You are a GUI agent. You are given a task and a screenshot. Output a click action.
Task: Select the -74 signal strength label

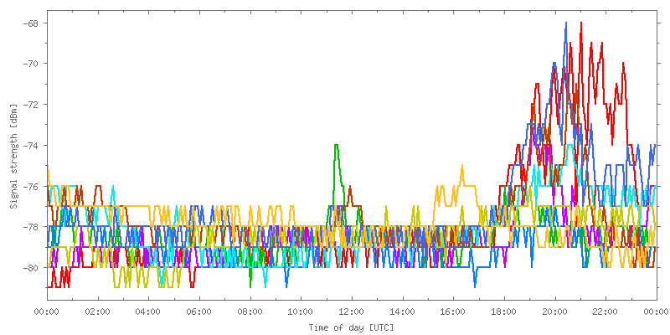[x=32, y=146]
